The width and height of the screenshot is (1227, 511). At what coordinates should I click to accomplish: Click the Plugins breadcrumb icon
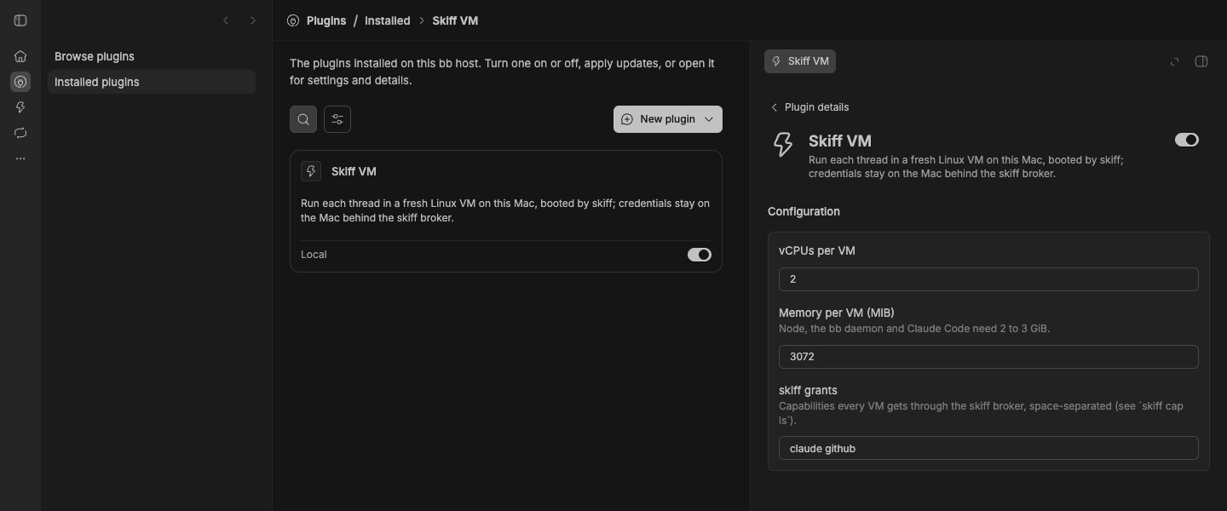[293, 20]
